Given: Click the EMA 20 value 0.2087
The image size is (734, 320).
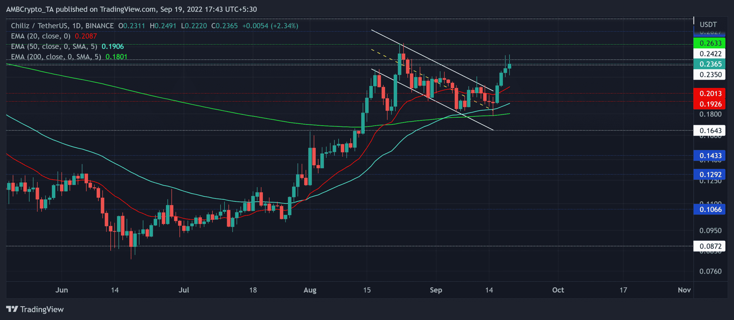Looking at the screenshot, I should click(86, 36).
